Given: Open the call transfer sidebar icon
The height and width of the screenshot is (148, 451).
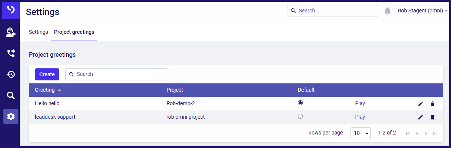Looking at the screenshot, I should [11, 53].
